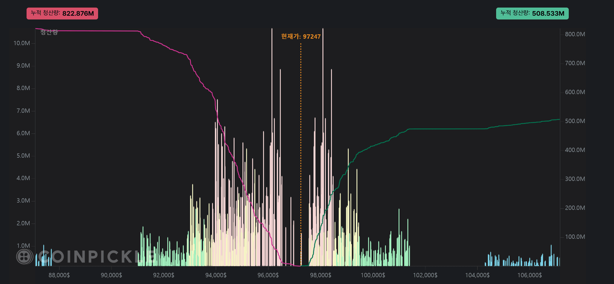The width and height of the screenshot is (614, 284).
Task: Select the 94,000$ x-axis label
Action: [216, 275]
